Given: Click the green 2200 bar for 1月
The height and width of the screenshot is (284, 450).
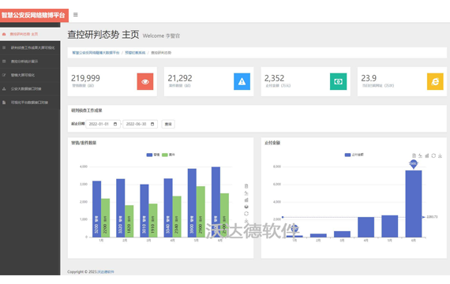Looking at the screenshot, I should (105, 218).
